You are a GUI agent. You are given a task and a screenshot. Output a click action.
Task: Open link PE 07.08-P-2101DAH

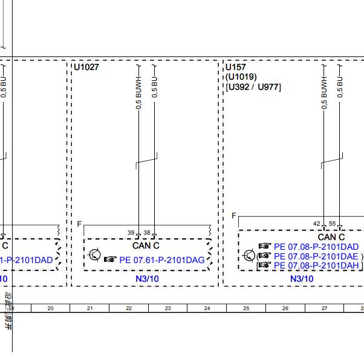[x=316, y=265]
